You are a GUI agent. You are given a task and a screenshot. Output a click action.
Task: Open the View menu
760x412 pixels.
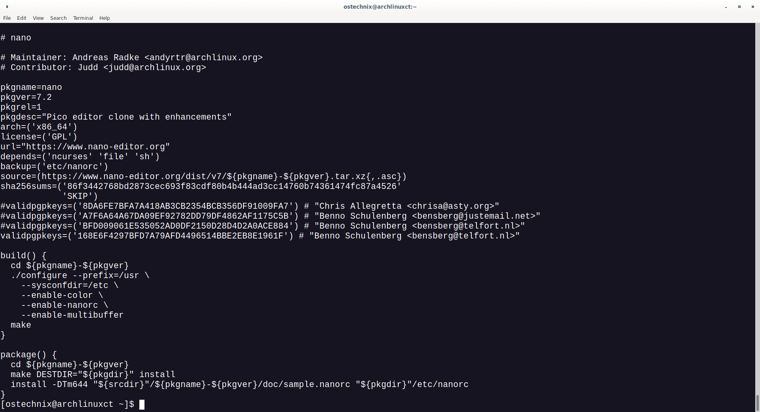coord(38,18)
